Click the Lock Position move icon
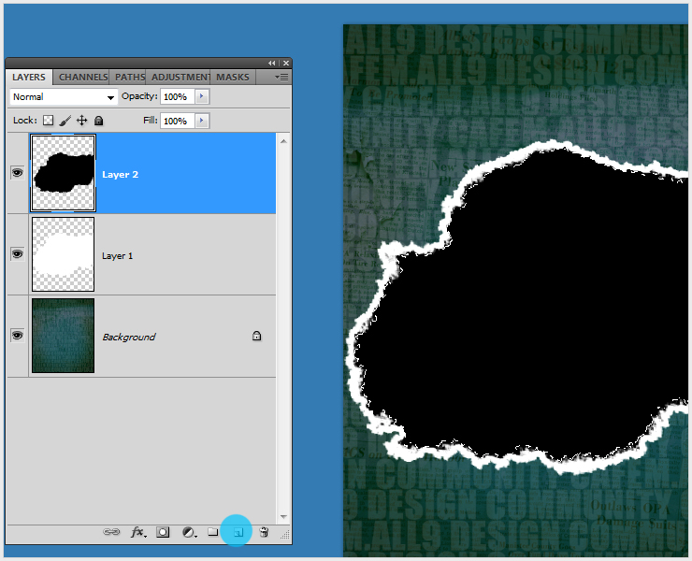This screenshot has width=692, height=561. [x=81, y=121]
